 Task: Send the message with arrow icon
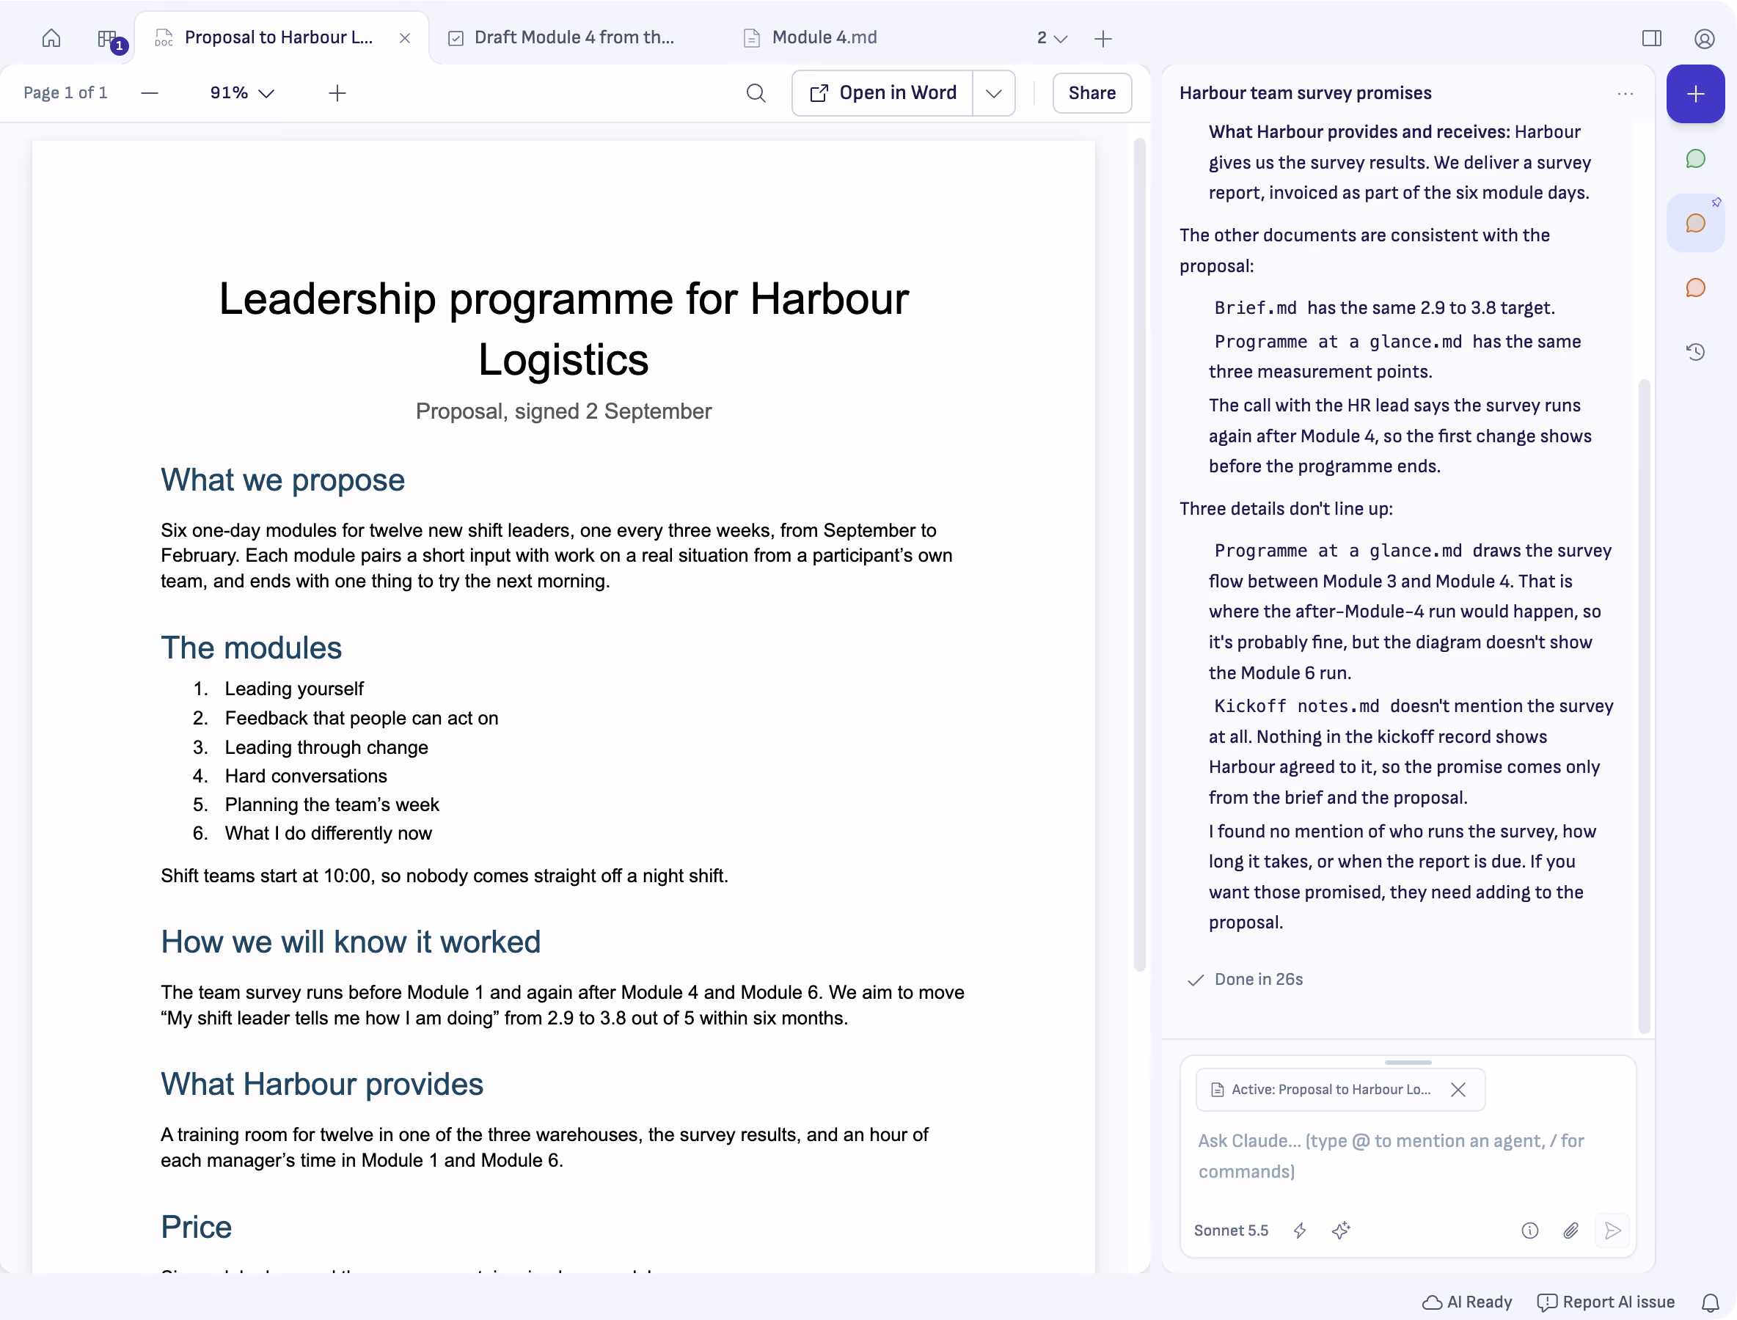point(1612,1231)
